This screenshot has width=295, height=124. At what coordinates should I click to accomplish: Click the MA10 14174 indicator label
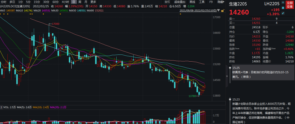[x=25, y=10]
